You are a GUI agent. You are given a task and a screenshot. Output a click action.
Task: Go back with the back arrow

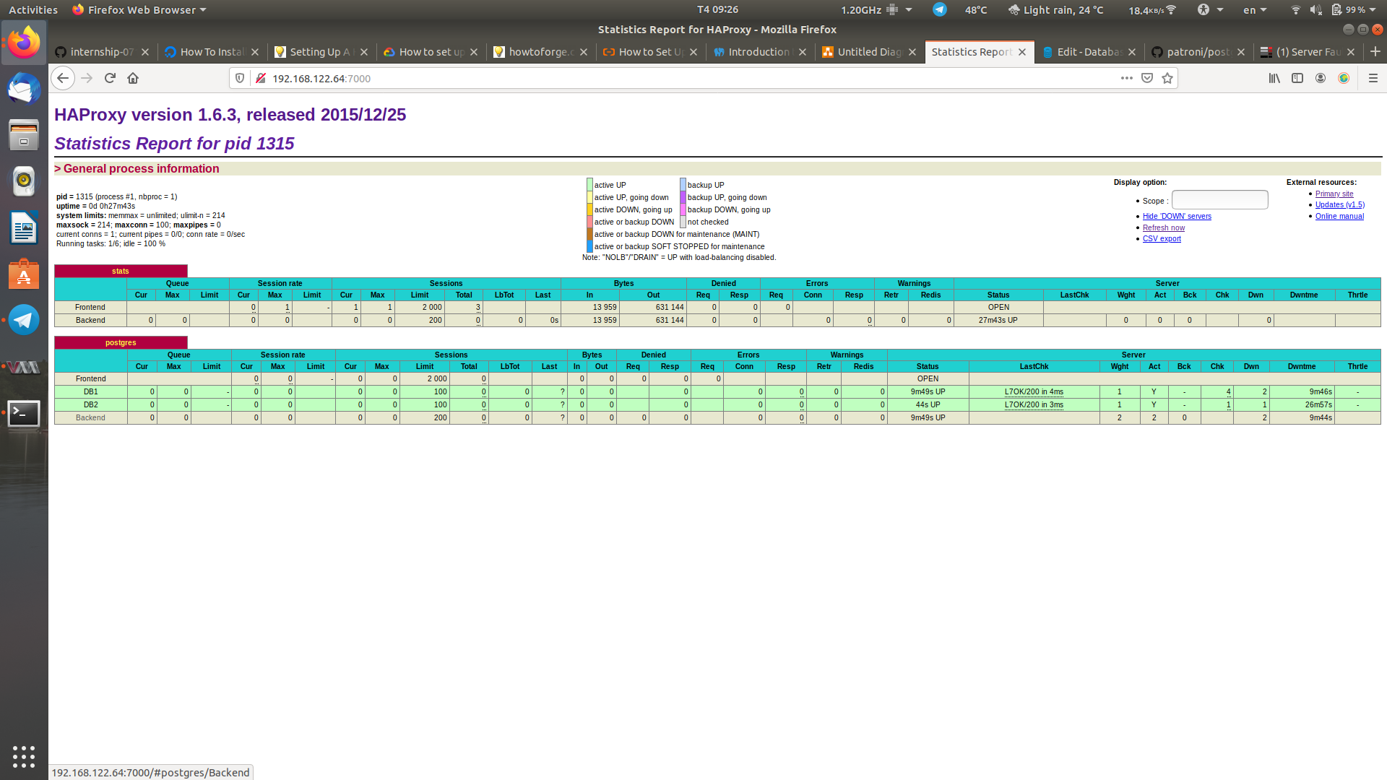pyautogui.click(x=63, y=78)
